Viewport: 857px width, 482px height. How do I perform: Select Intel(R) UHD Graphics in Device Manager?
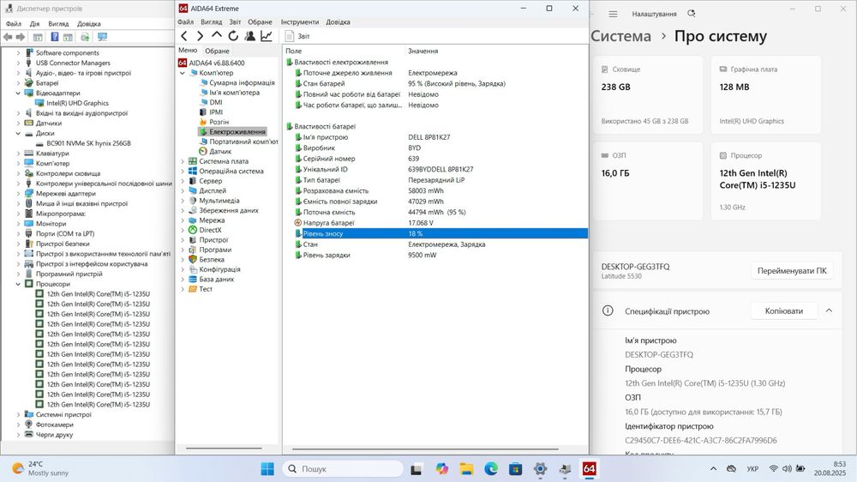pos(77,103)
